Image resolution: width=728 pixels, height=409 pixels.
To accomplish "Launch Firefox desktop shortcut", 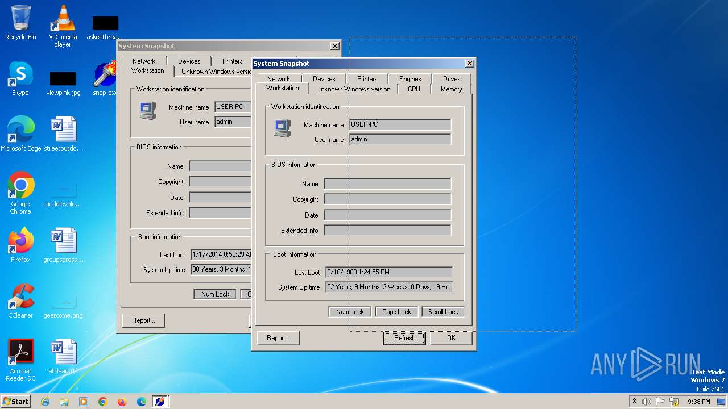I will point(20,245).
